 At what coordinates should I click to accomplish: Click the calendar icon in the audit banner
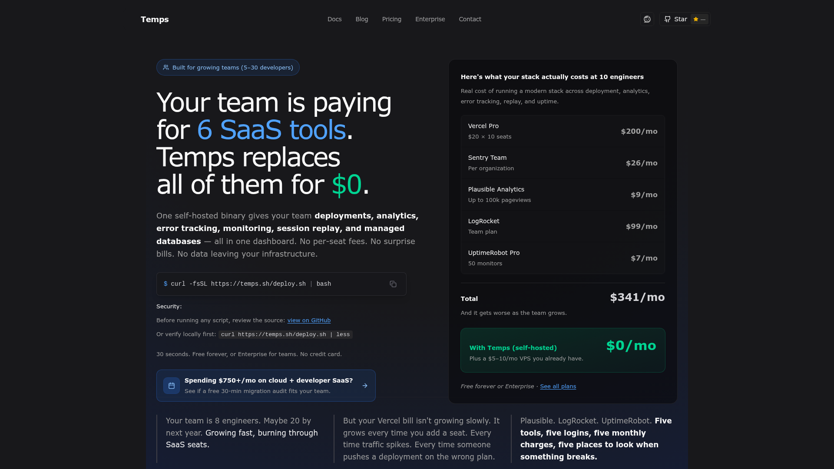pyautogui.click(x=172, y=386)
